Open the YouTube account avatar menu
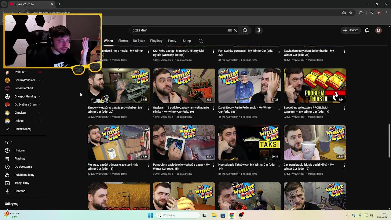The height and width of the screenshot is (220, 391). click(x=378, y=30)
